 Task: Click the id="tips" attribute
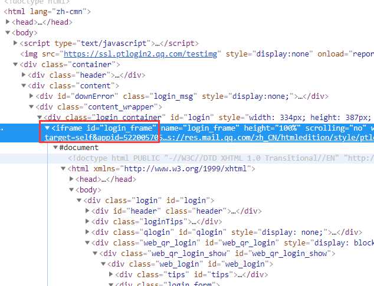click(214, 275)
